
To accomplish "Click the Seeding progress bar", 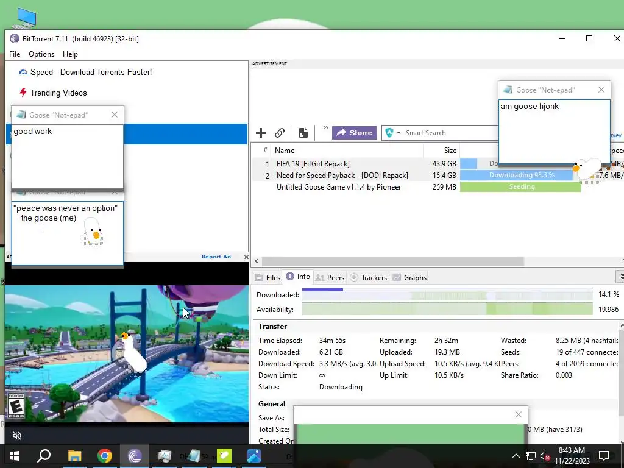I will pos(520,186).
